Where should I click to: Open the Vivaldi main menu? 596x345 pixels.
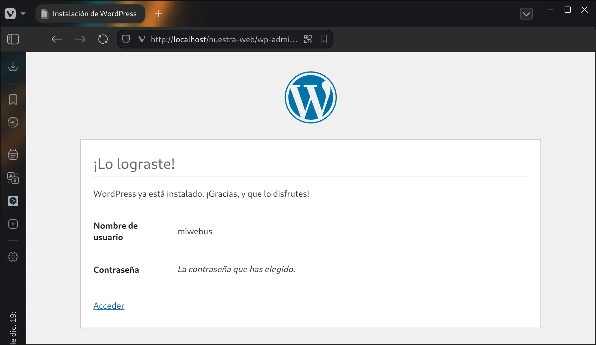[x=10, y=14]
